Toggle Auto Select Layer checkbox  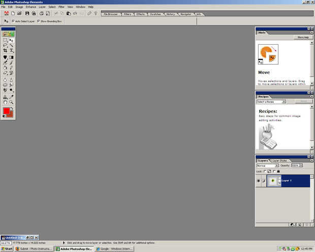coord(13,21)
